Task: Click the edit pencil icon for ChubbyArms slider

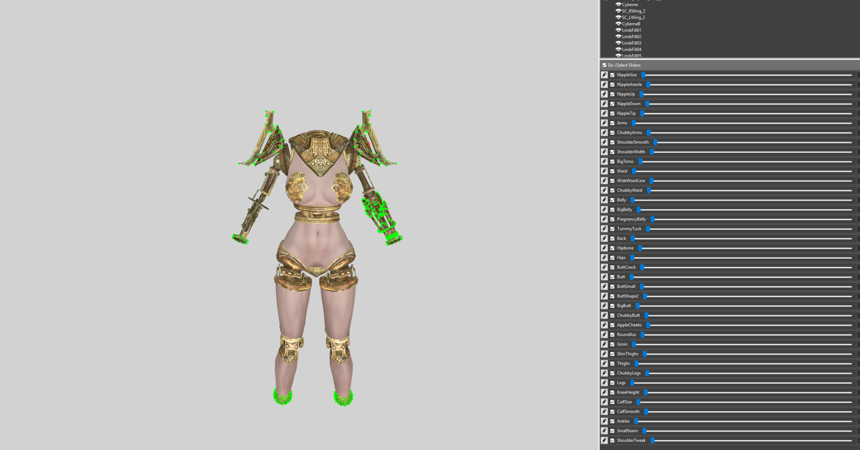Action: (604, 133)
